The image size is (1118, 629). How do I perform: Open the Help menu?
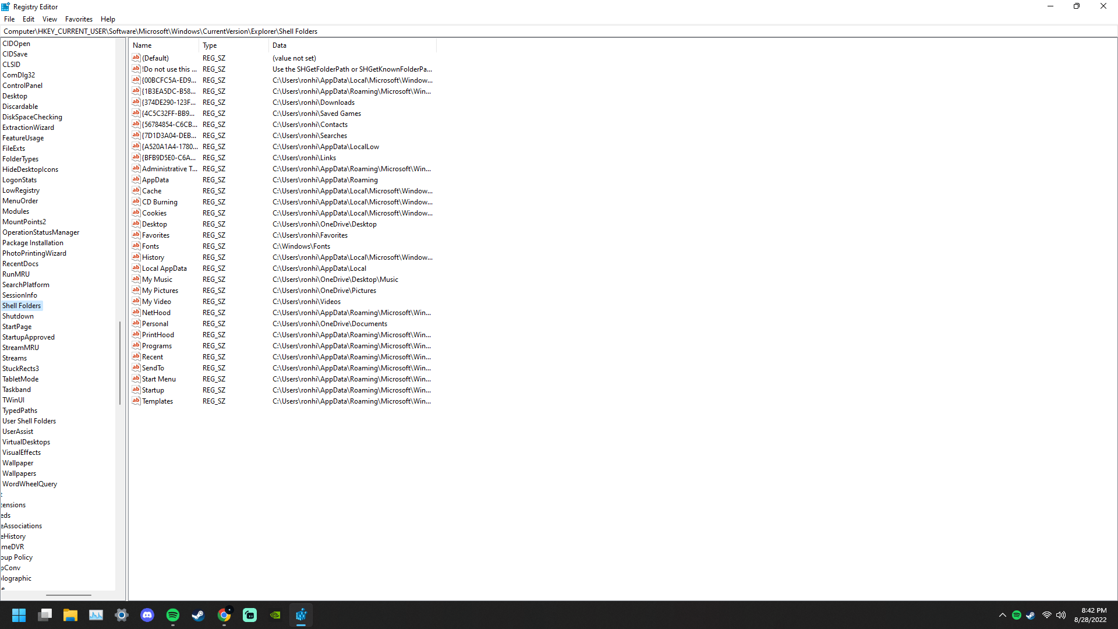pos(108,19)
